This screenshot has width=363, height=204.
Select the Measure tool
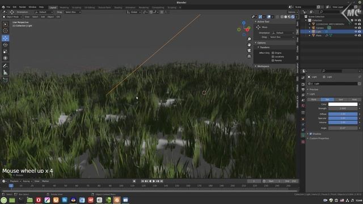pyautogui.click(x=5, y=73)
